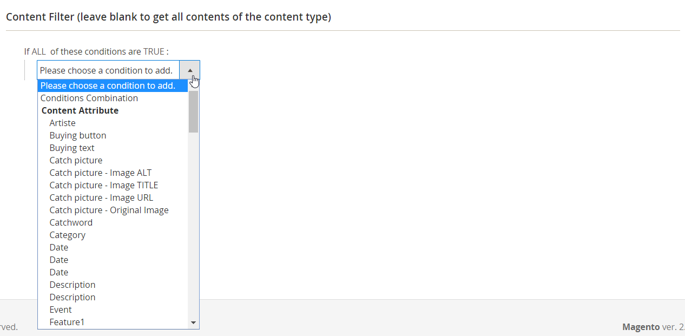The width and height of the screenshot is (685, 336).
Task: Click the ALL aggregator link
Action: 39,51
